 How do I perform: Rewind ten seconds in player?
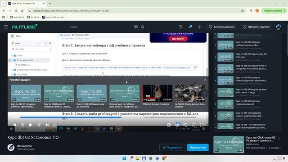22,125
